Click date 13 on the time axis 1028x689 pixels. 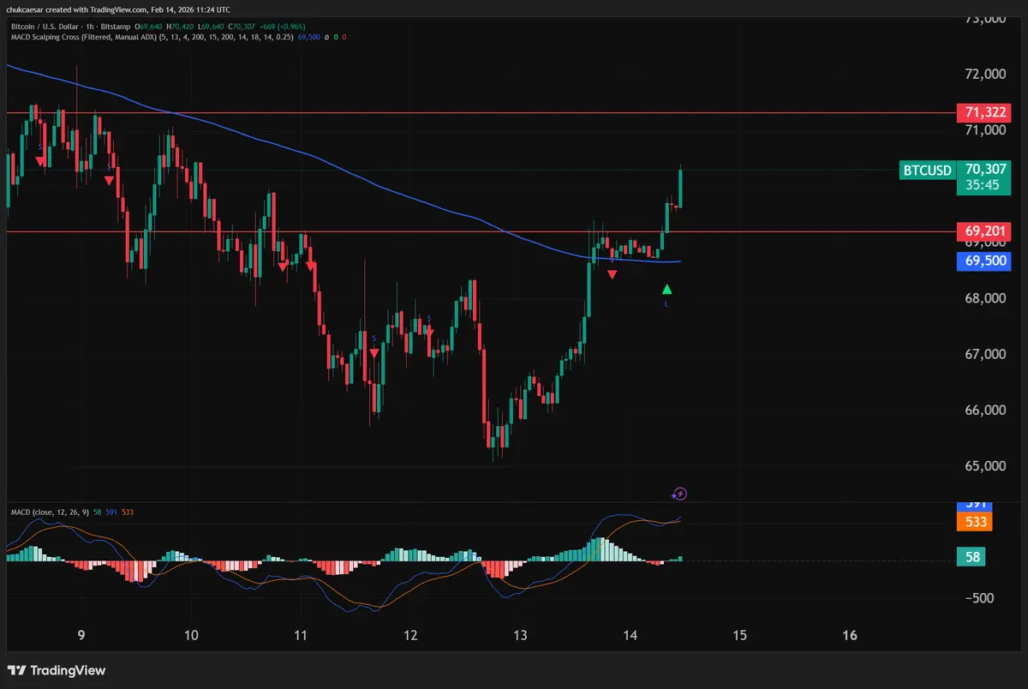point(521,636)
